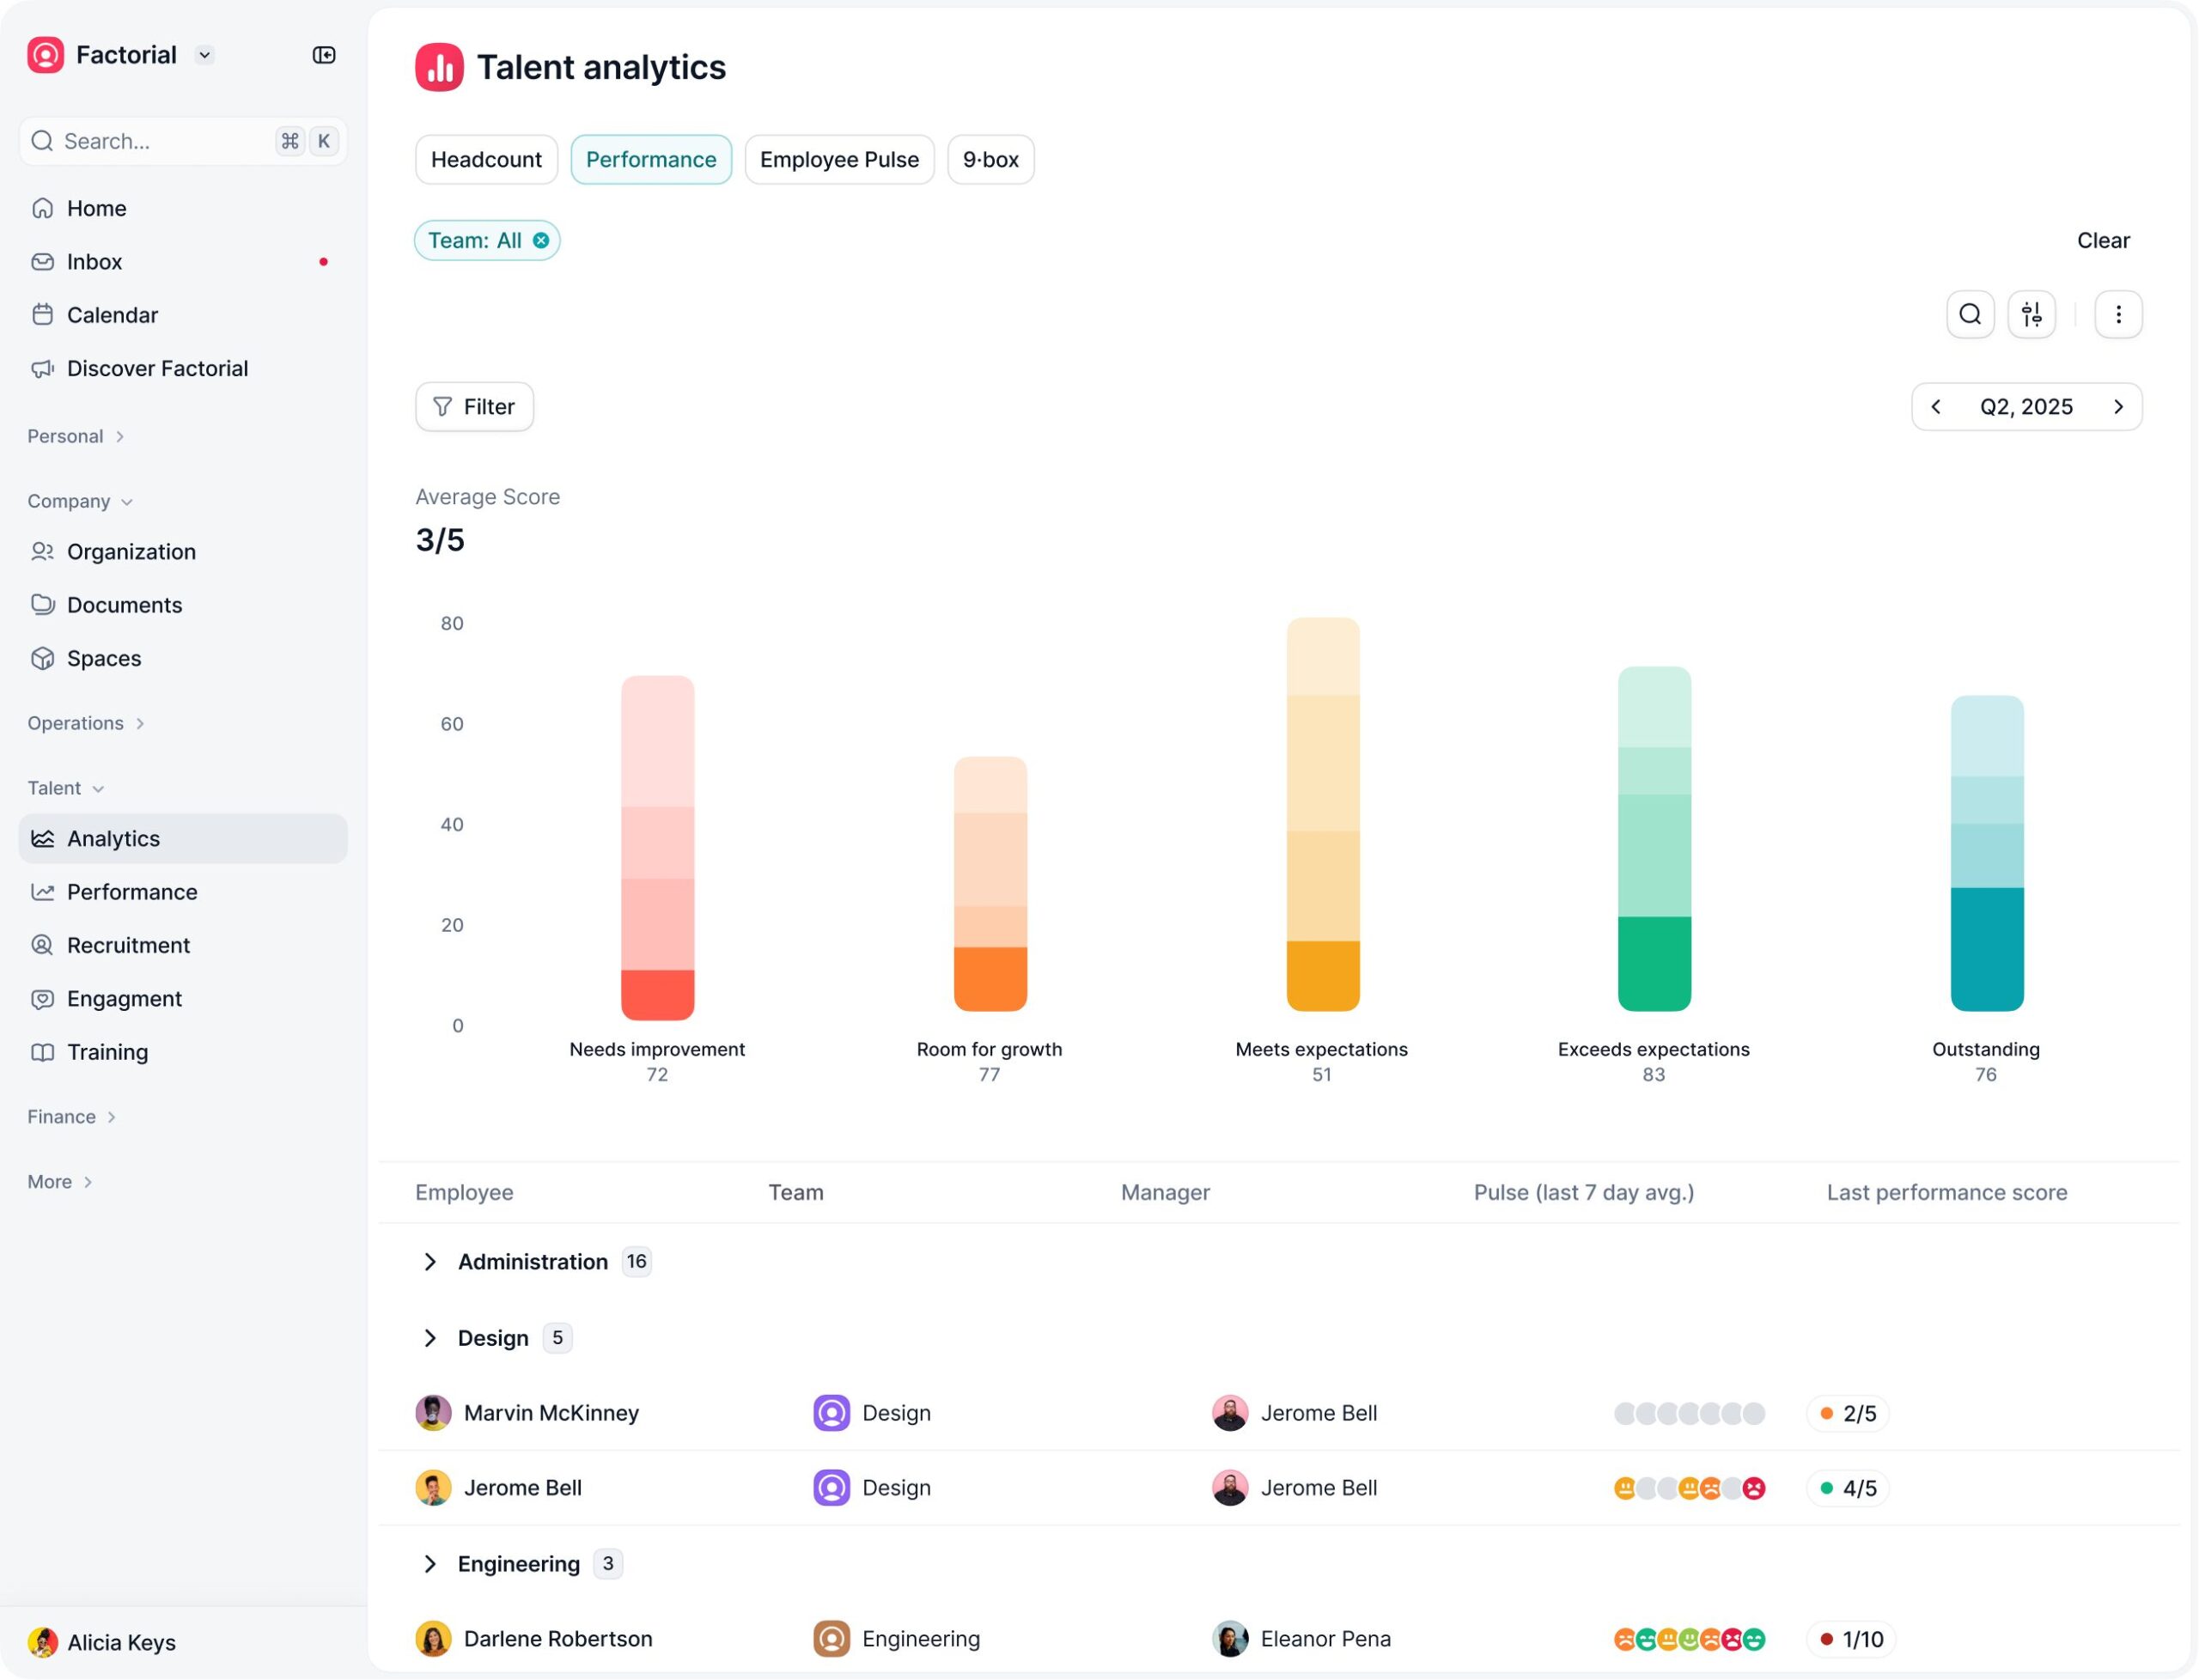Screen dimensions: 2199x1680
Task: Click Darlene Robertson's Engineering team icon
Action: 831,1639
